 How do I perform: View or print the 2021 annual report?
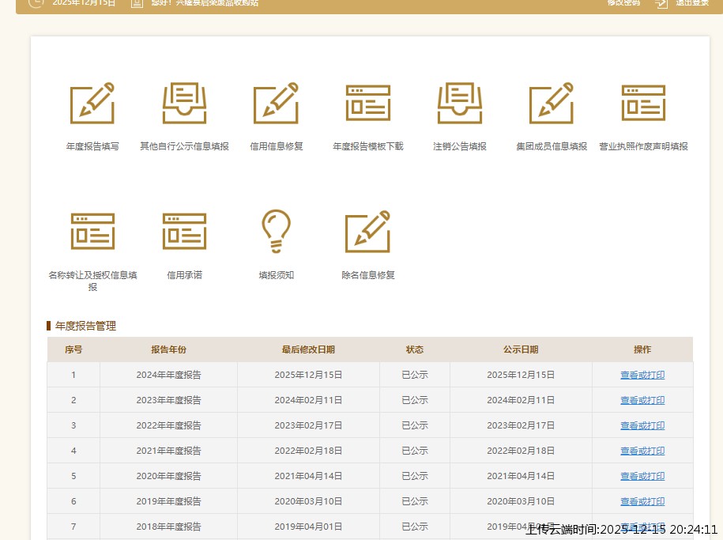pyautogui.click(x=642, y=451)
